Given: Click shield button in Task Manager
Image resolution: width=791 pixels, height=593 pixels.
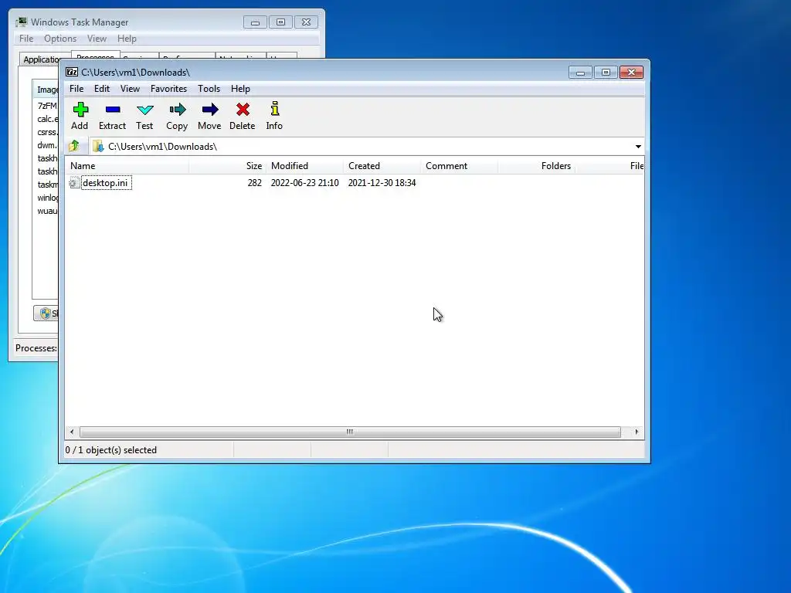Looking at the screenshot, I should pyautogui.click(x=46, y=313).
